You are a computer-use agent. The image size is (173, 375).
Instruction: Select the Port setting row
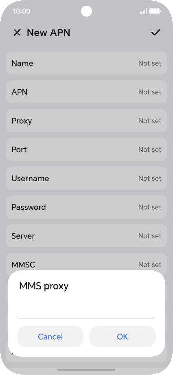point(86,149)
